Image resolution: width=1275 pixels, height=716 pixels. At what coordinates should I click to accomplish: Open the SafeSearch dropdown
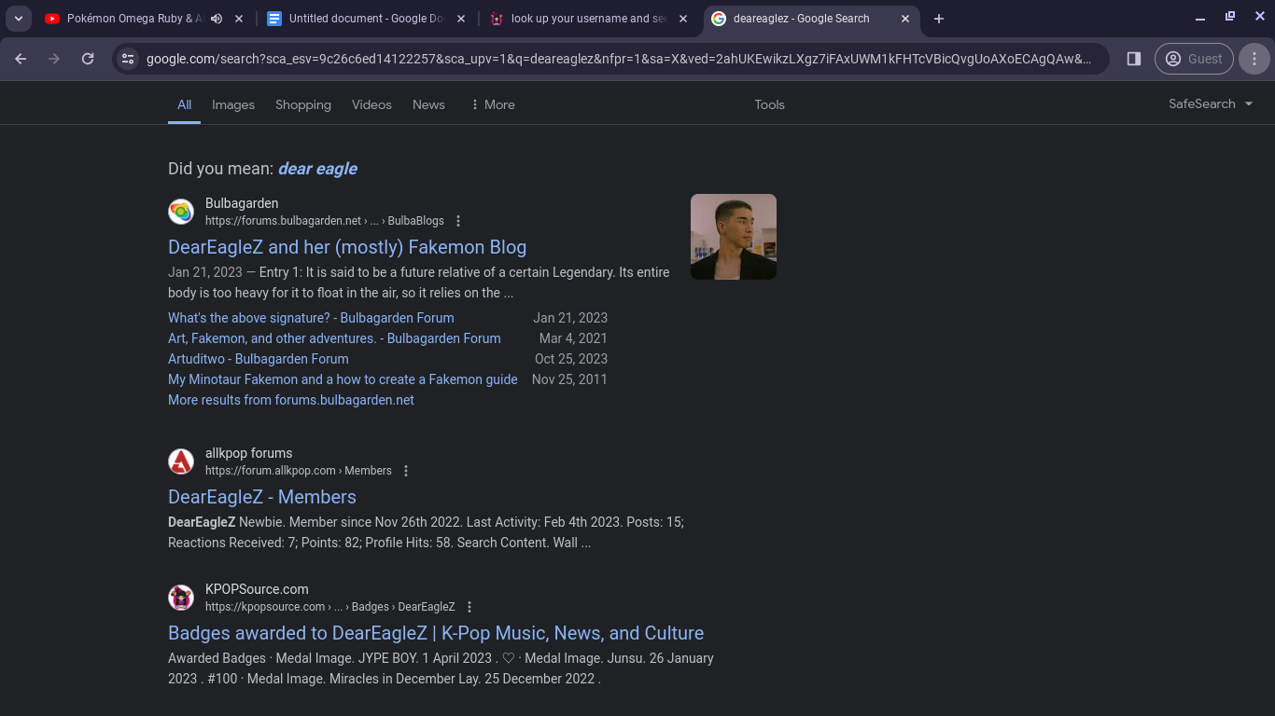pos(1211,103)
